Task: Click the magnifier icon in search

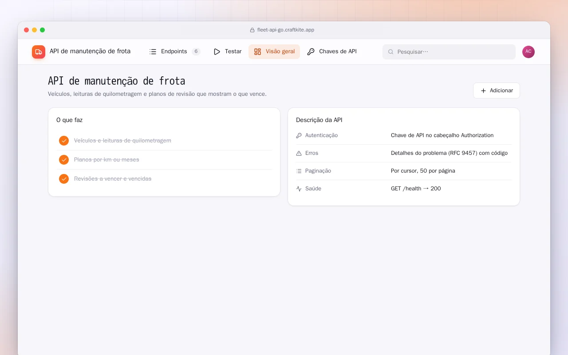Action: coord(391,52)
